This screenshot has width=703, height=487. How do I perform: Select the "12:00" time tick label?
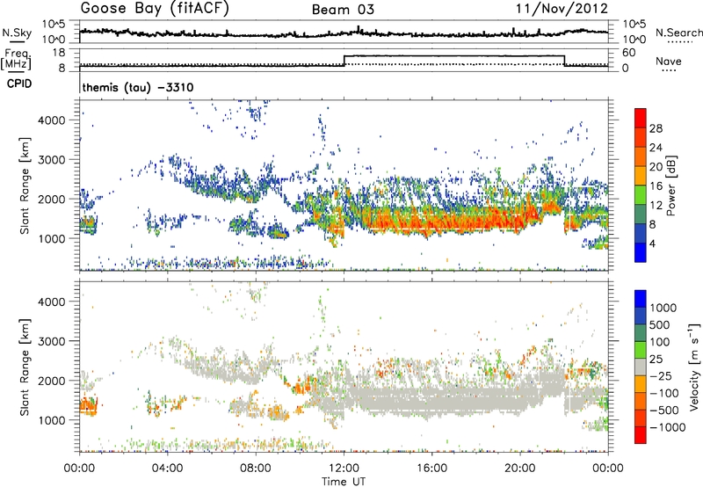[x=344, y=469]
